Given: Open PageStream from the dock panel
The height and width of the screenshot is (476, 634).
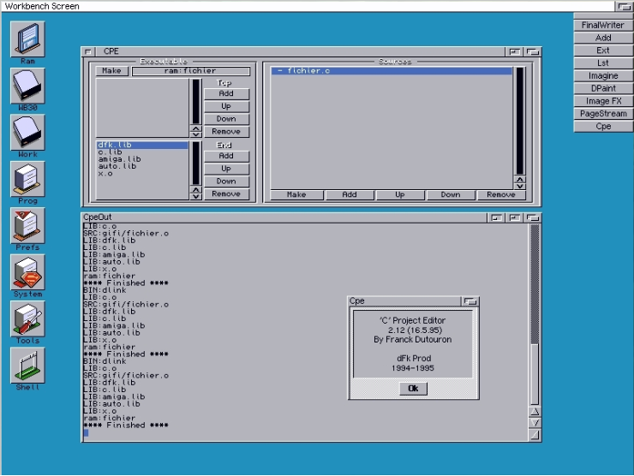Looking at the screenshot, I should click(x=603, y=113).
